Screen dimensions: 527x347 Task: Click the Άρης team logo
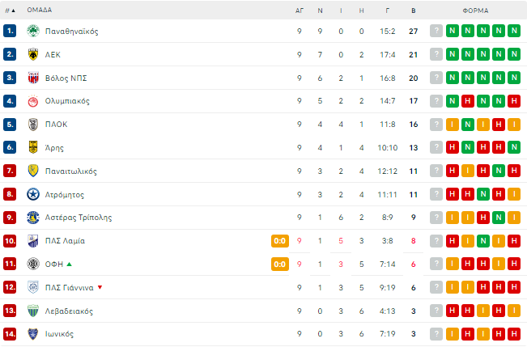(x=33, y=148)
